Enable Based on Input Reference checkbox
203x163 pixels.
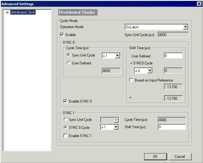point(131,80)
